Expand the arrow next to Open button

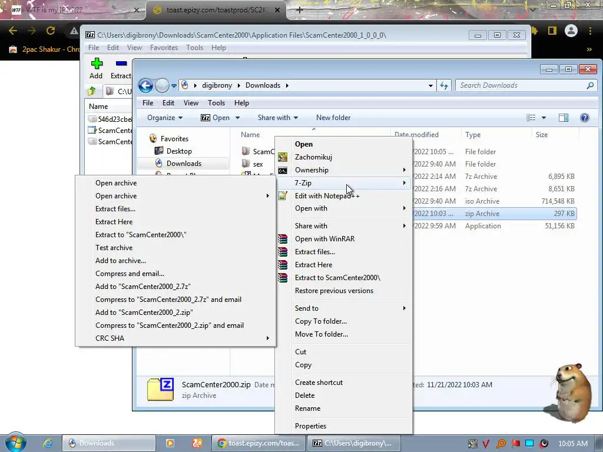(x=237, y=118)
